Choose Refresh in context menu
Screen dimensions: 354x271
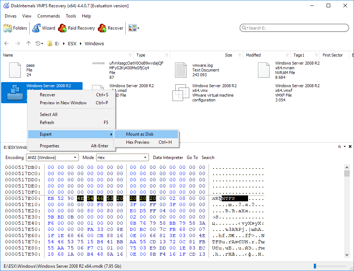(71, 123)
